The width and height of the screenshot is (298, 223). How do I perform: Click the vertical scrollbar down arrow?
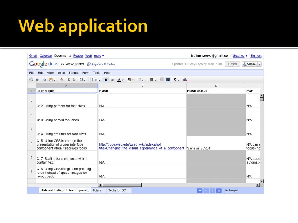[x=261, y=181]
